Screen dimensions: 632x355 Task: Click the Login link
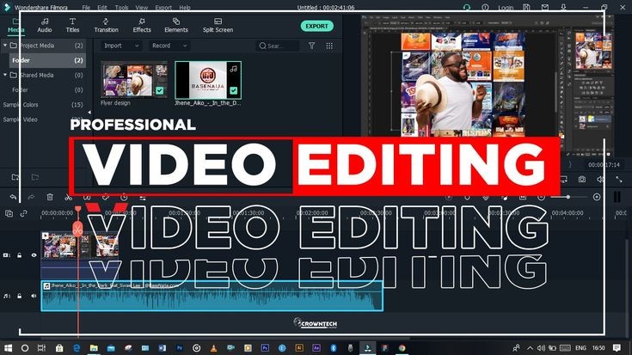[x=506, y=8]
